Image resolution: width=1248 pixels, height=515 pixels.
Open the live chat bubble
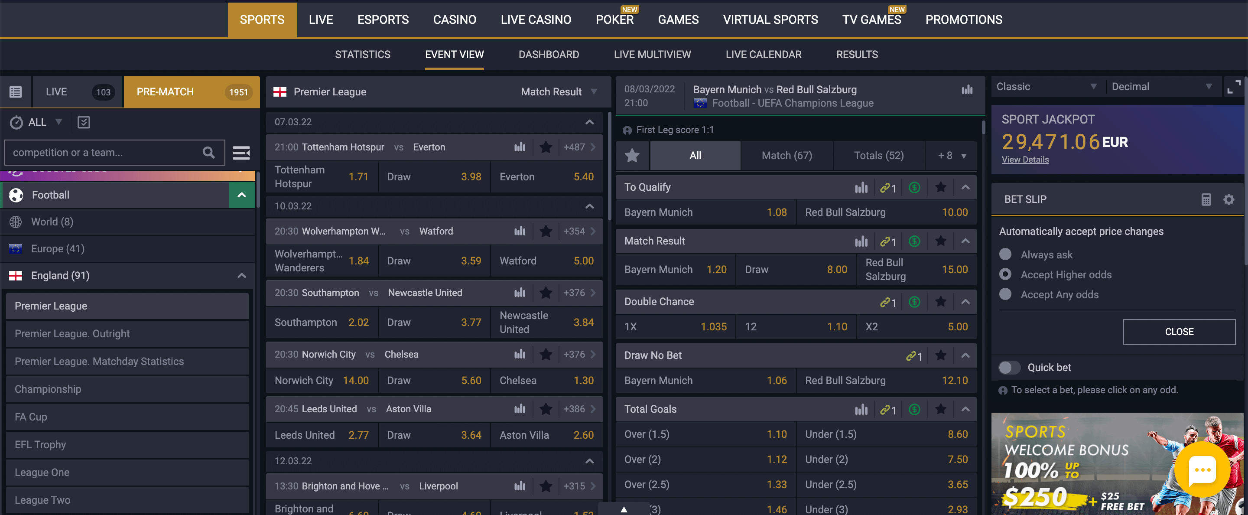(x=1202, y=469)
